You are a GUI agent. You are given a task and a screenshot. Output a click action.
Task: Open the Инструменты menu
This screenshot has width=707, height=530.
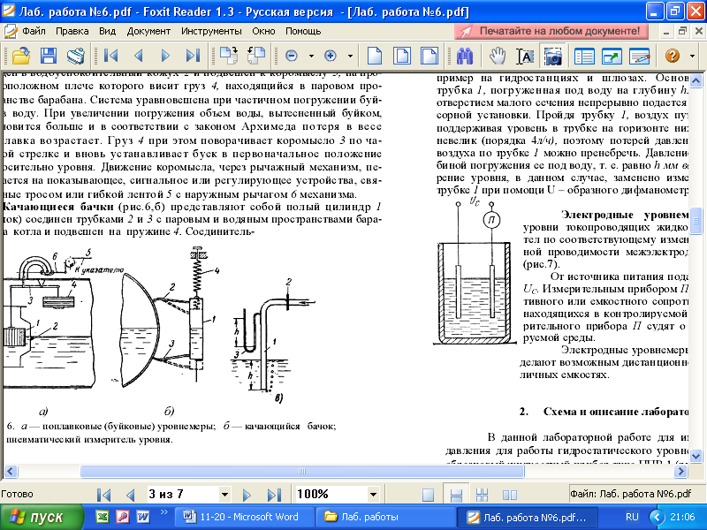point(211,31)
